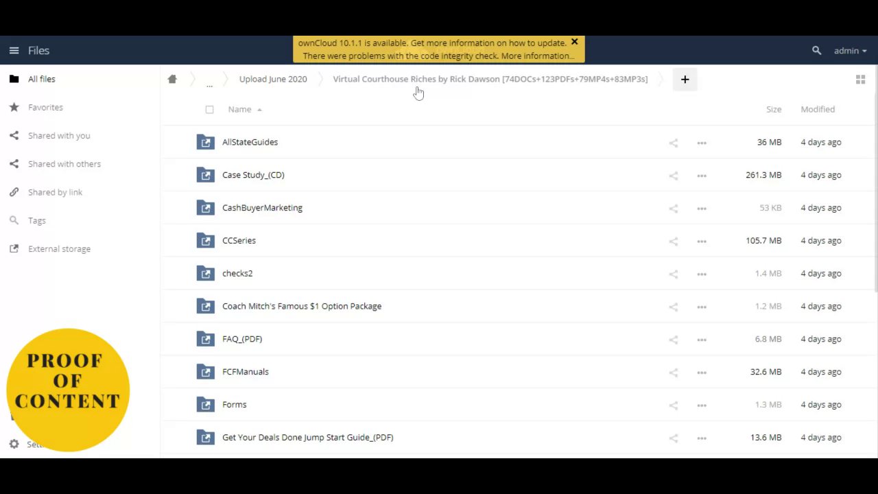Sort files by Modified column
This screenshot has height=494, width=878.
click(x=818, y=109)
